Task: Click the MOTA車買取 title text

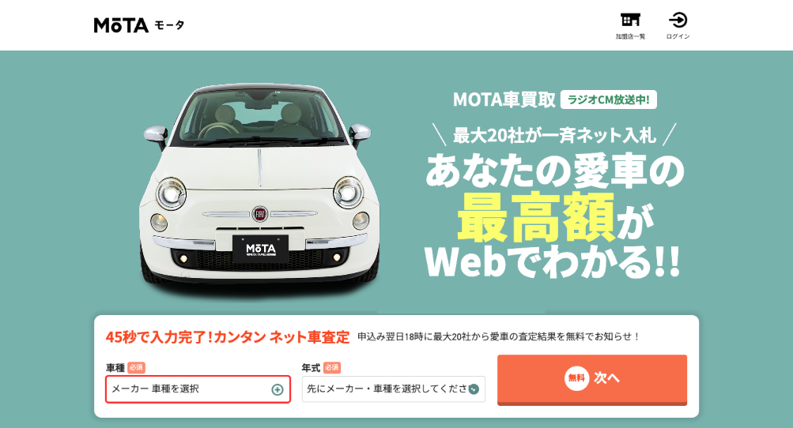Action: click(504, 99)
